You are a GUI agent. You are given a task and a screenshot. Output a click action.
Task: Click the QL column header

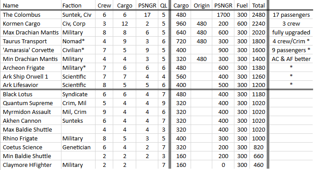[x=163, y=5]
